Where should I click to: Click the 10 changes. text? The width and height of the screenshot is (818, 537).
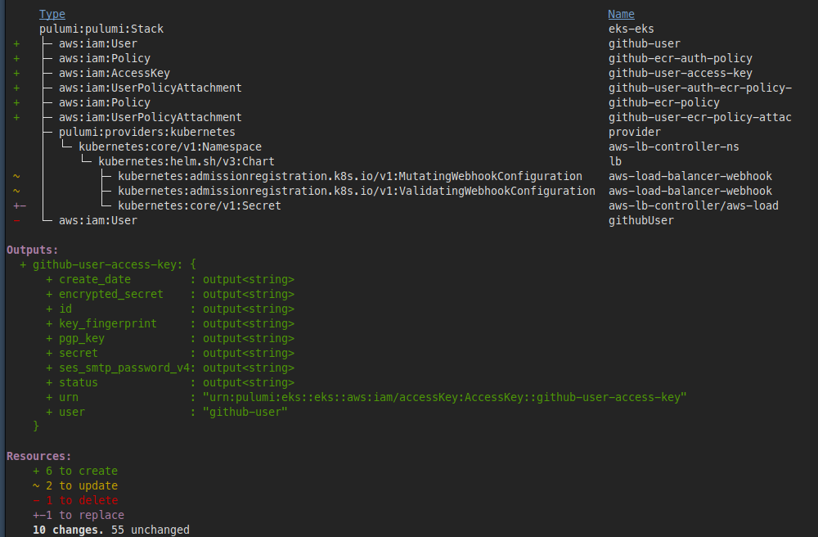click(69, 530)
